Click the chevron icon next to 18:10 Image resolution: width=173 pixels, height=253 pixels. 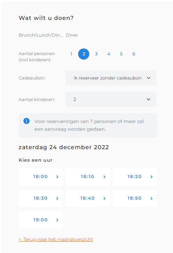[104, 177]
